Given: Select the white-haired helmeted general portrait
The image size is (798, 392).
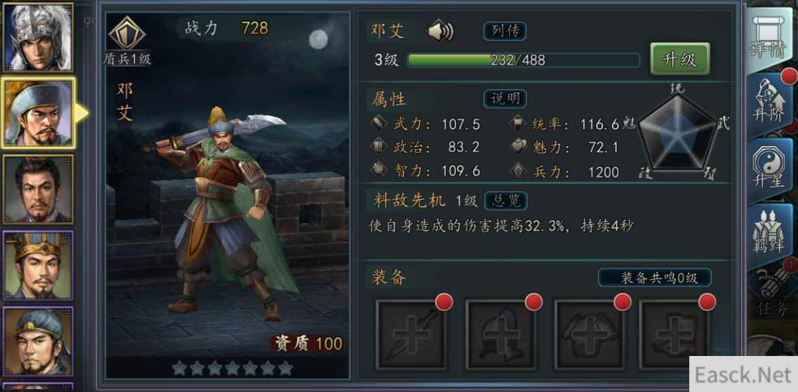Looking at the screenshot, I should [x=38, y=37].
